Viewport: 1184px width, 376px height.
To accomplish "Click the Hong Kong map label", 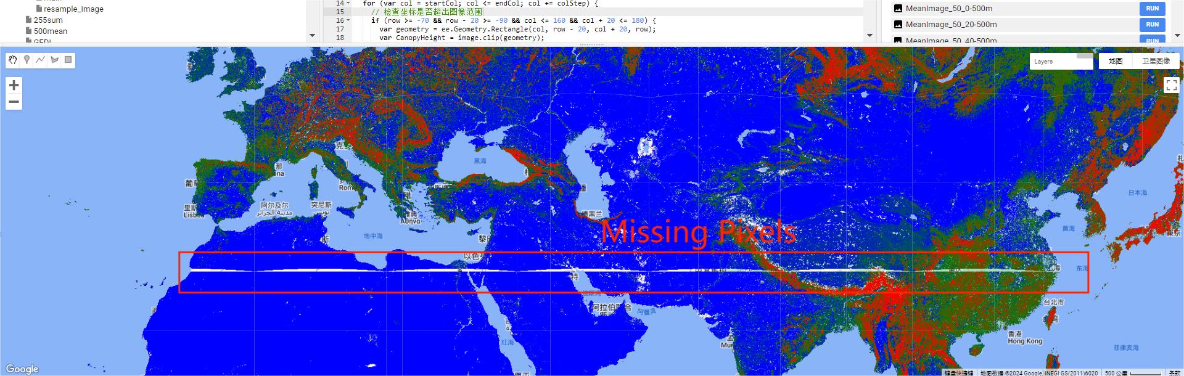I will click(1025, 341).
